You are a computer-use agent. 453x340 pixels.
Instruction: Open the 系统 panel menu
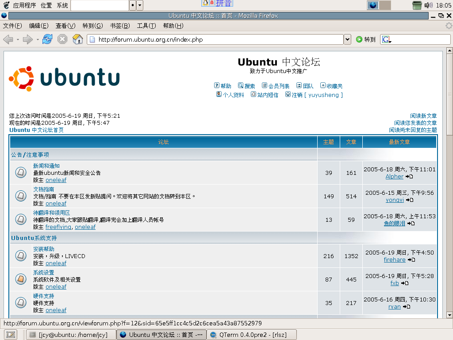click(x=62, y=5)
